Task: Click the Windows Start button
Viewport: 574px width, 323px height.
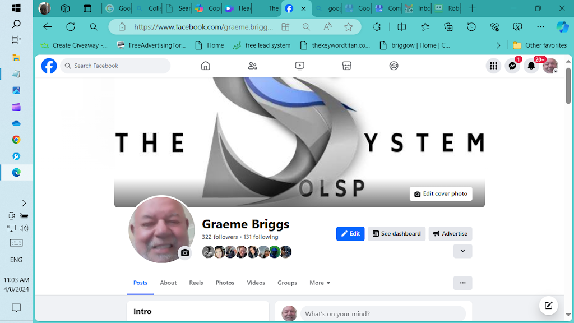Action: coord(16,8)
